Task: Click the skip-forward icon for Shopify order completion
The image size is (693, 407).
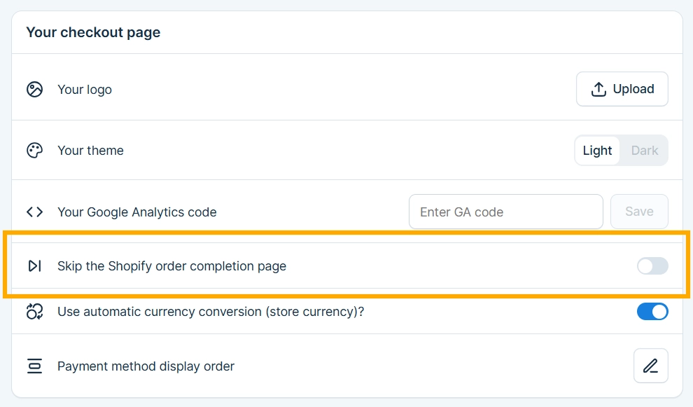Action: pos(34,266)
